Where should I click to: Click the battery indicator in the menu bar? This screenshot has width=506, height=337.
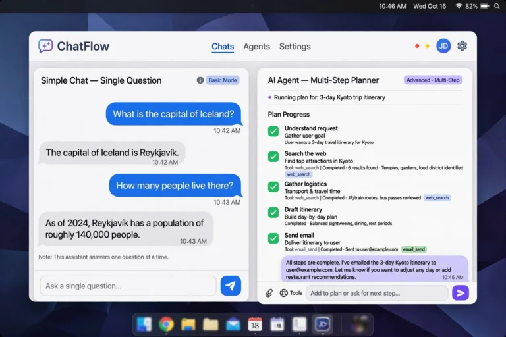tap(485, 6)
